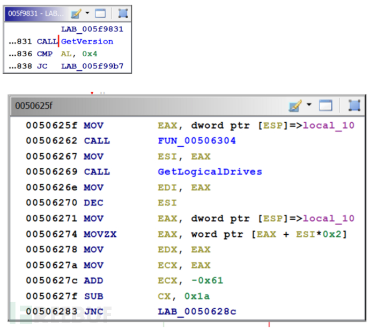Click group vertices icon in 0050625f block
The height and width of the screenshot is (328, 370).
(x=354, y=106)
